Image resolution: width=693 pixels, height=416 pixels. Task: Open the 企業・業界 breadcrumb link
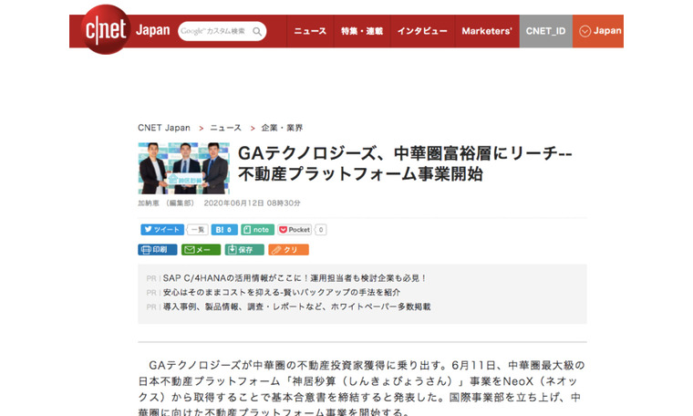[282, 128]
